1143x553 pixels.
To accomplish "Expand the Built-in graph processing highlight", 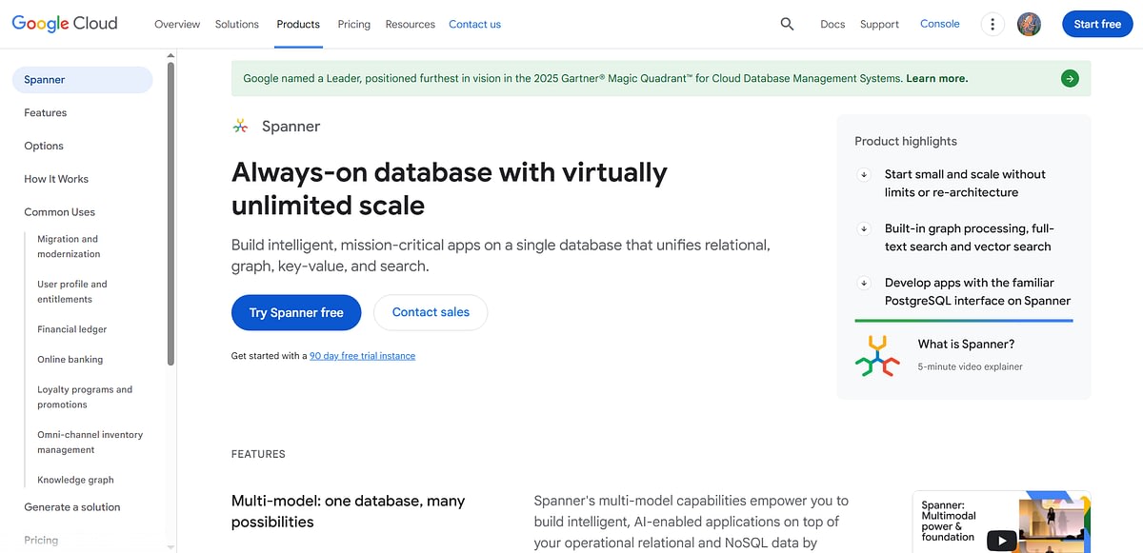I will tap(864, 229).
